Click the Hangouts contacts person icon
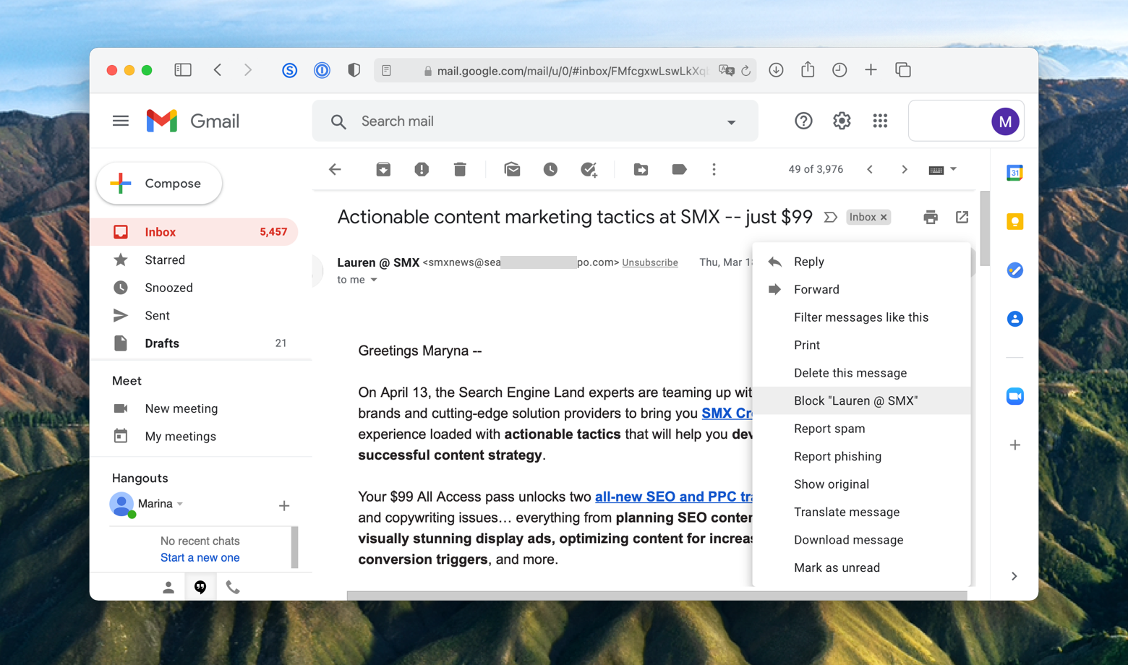The width and height of the screenshot is (1128, 665). 168,587
